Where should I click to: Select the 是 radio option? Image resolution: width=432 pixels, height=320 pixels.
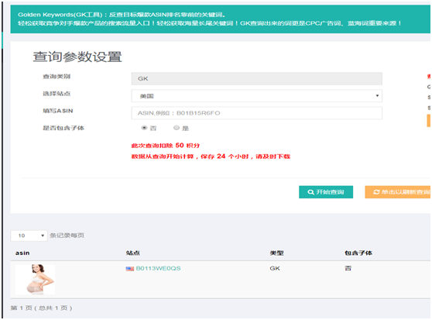(x=177, y=128)
